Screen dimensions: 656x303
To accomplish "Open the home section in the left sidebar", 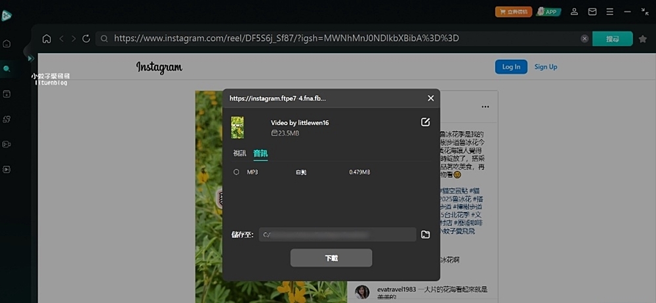I will [7, 43].
